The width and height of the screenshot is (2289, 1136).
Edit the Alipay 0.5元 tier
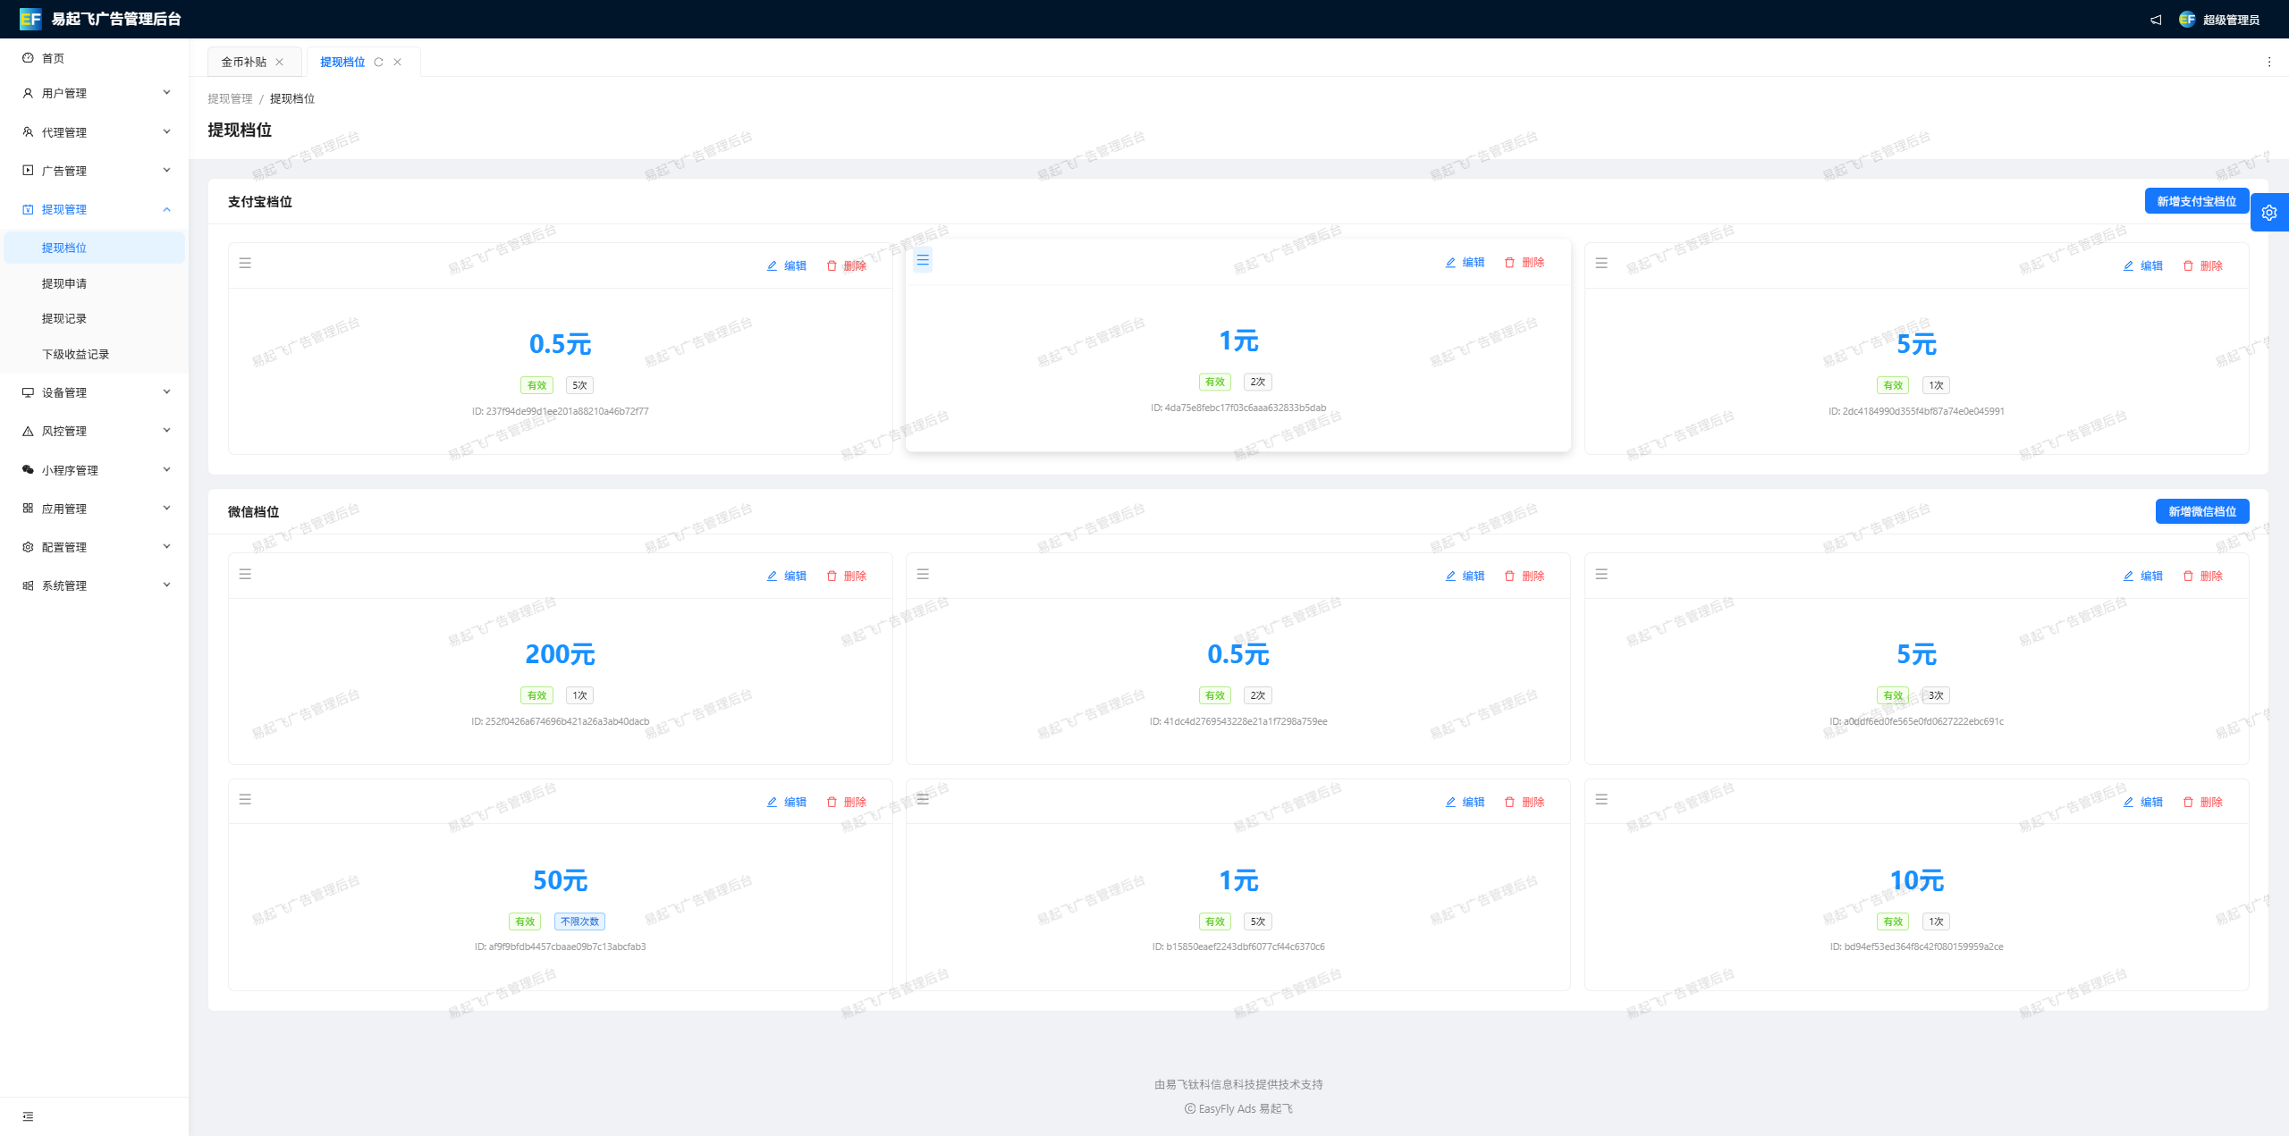786,265
